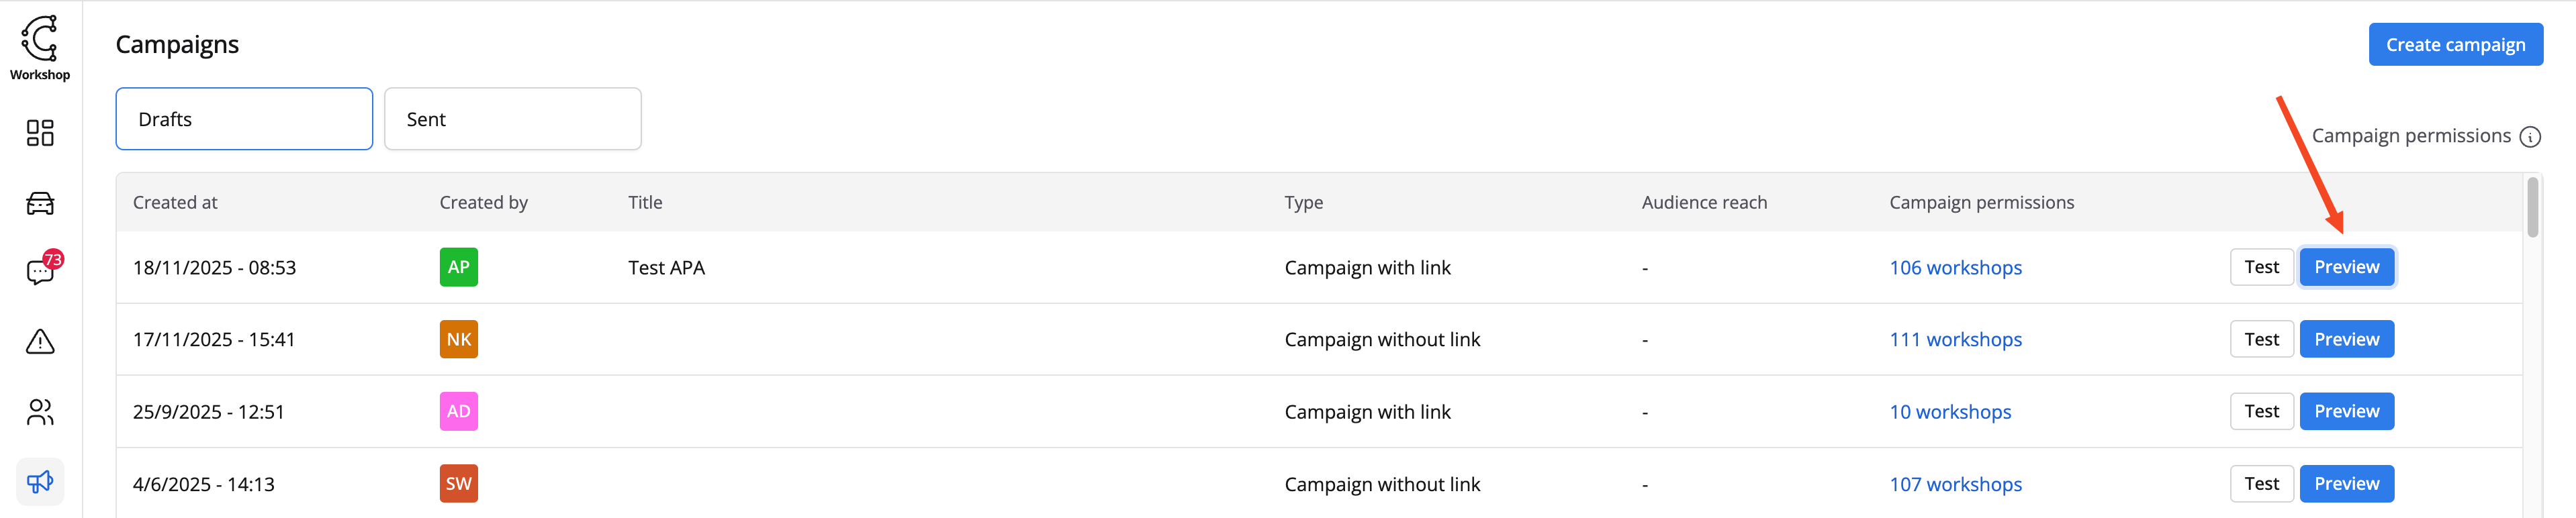This screenshot has width=2576, height=518.
Task: Switch to the Drafts tab
Action: coord(244,119)
